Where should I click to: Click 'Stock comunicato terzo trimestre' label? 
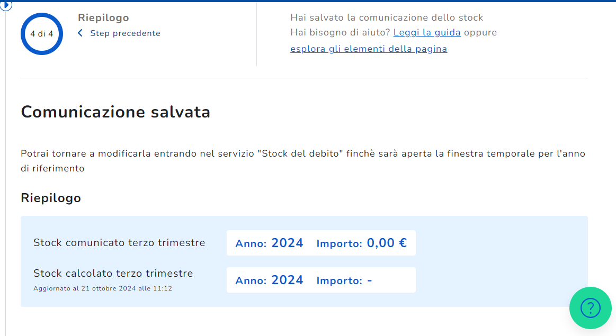(x=119, y=243)
